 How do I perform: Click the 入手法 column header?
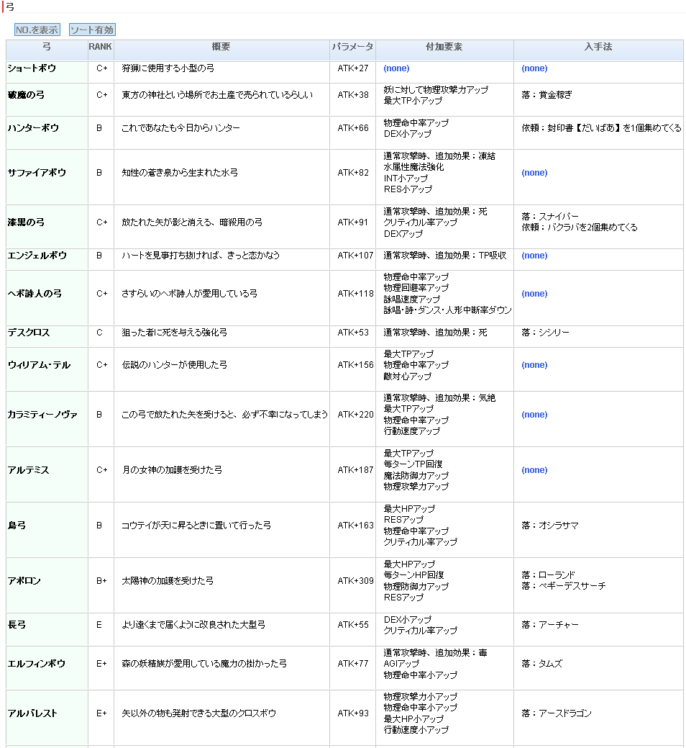pos(598,47)
